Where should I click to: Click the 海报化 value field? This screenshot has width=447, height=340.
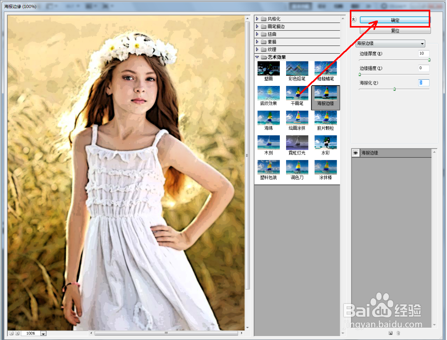(424, 83)
